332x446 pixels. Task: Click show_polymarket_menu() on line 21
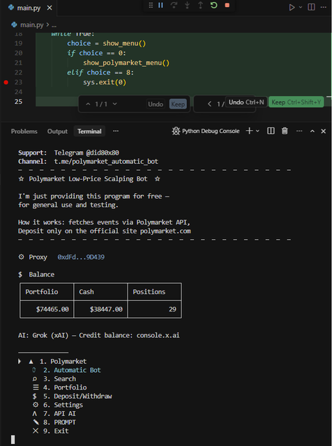(126, 63)
